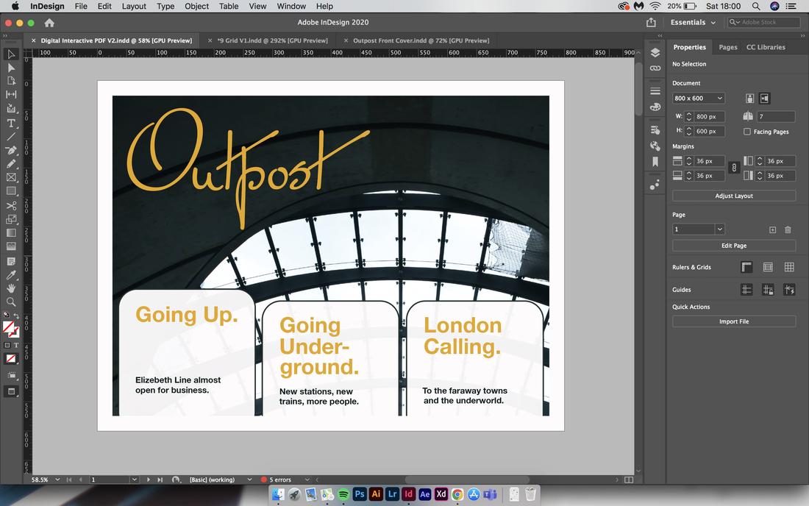
Task: Open the zoom level 58.5% dropdown
Action: pos(57,480)
